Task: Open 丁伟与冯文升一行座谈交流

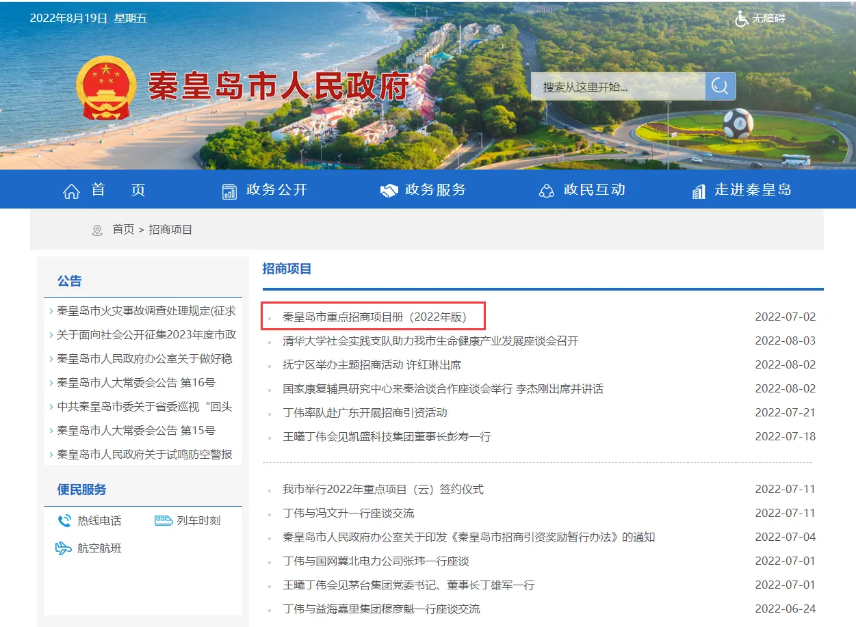Action: point(348,513)
